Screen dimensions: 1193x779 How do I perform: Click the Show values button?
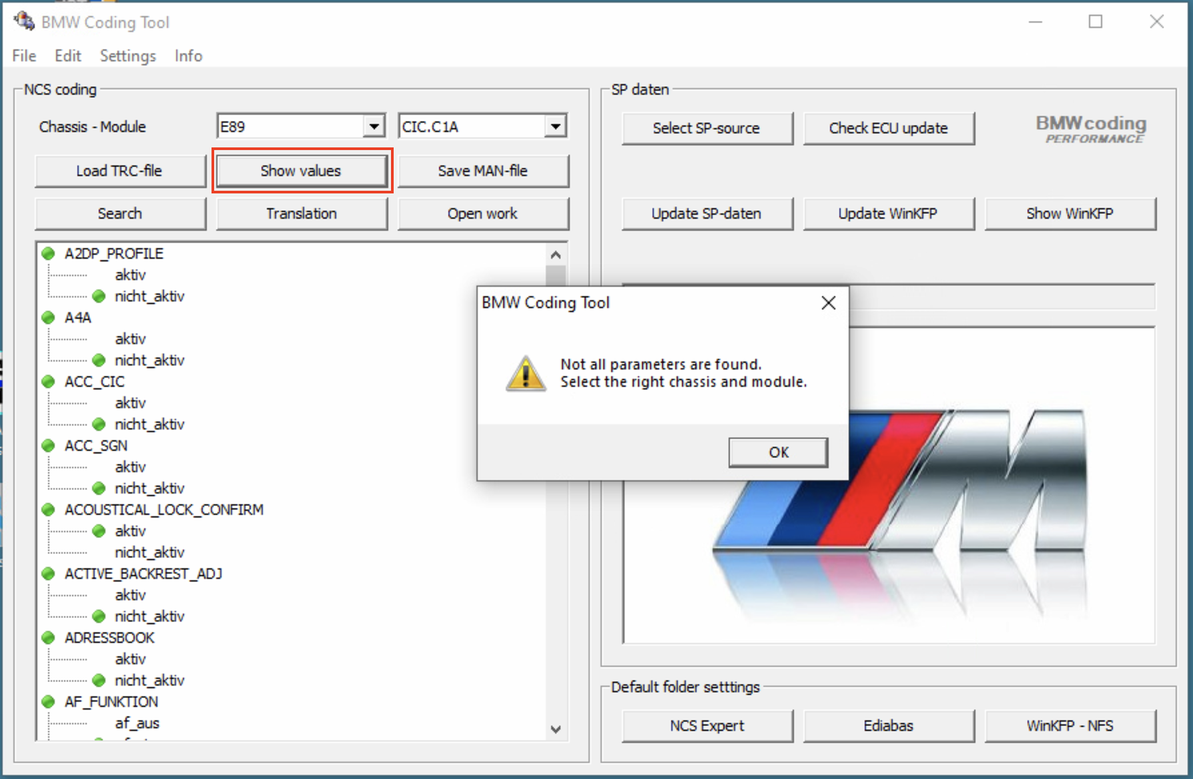[x=302, y=171]
